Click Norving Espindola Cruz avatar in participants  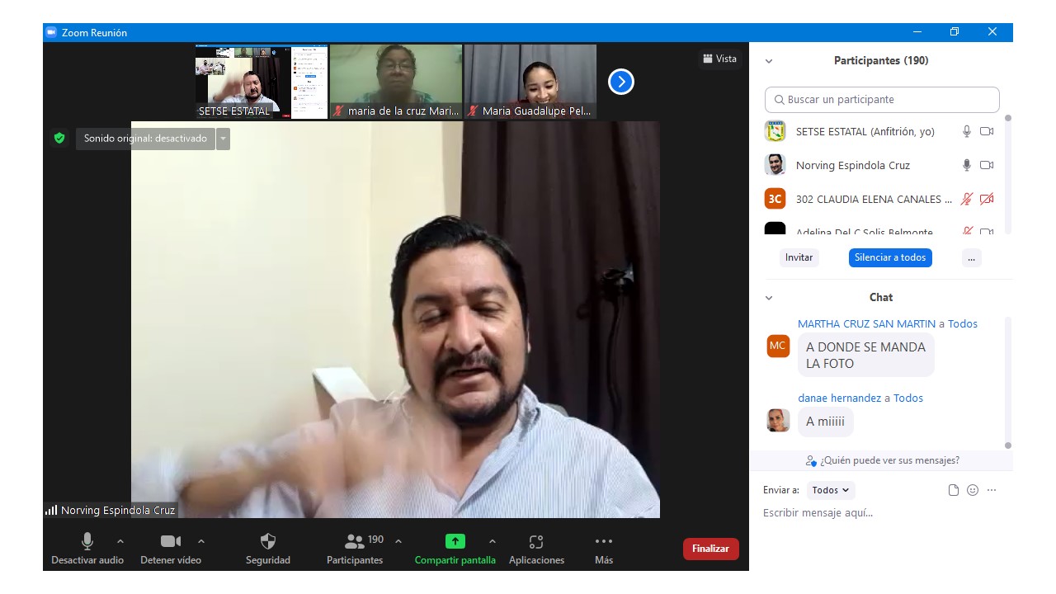tap(775, 165)
